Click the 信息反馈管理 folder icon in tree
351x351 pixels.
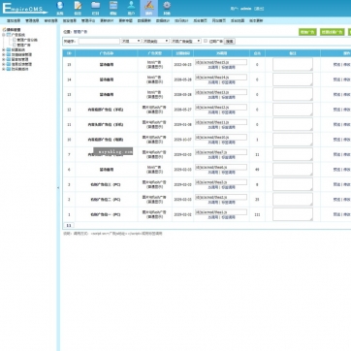point(9,64)
